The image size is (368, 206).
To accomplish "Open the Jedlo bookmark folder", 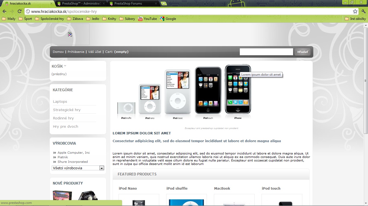I will tap(92, 19).
